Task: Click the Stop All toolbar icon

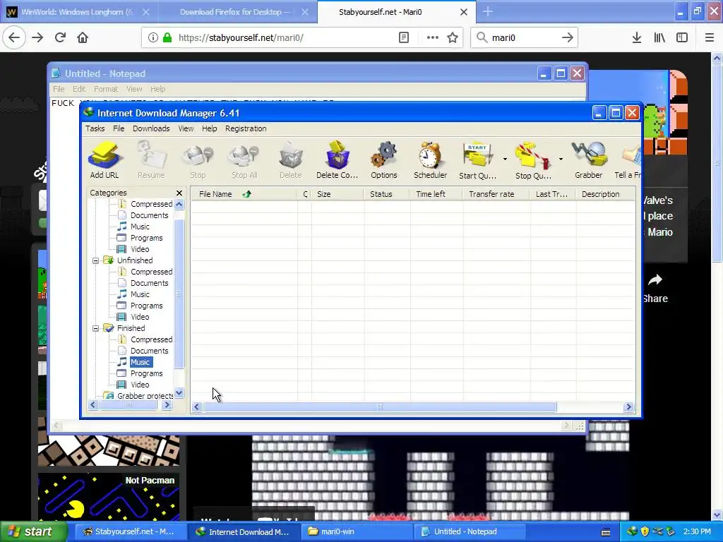Action: pyautogui.click(x=244, y=159)
